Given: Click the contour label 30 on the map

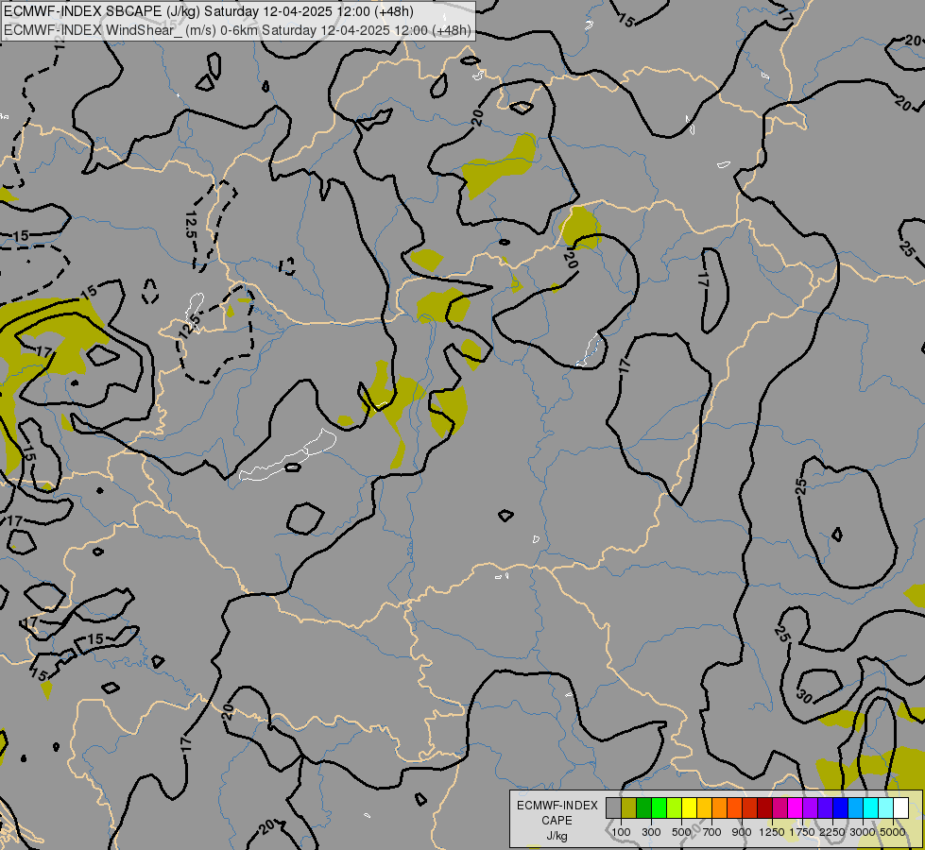Looking at the screenshot, I should tap(805, 697).
